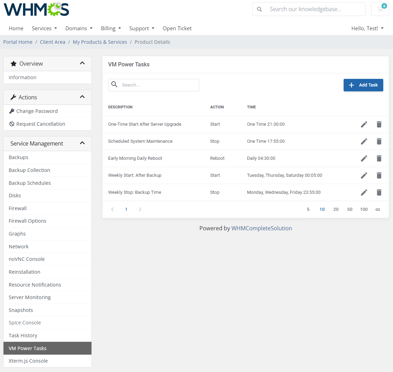Click the knowledgebase search magnifier icon

tap(259, 9)
